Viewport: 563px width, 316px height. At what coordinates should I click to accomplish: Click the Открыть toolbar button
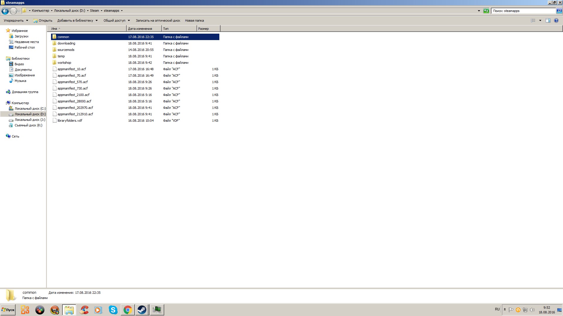coord(43,20)
